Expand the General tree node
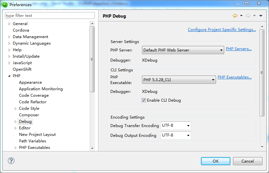Image resolution: width=269 pixels, height=173 pixels. tap(9, 24)
